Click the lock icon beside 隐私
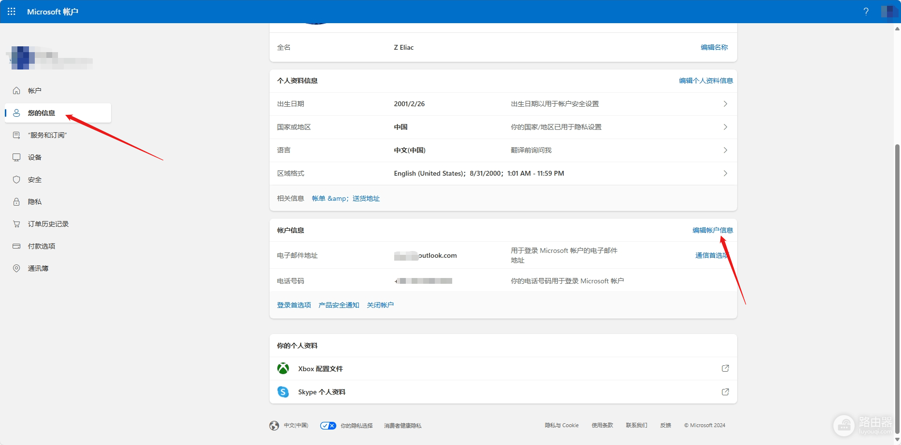Image resolution: width=901 pixels, height=445 pixels. tap(16, 202)
